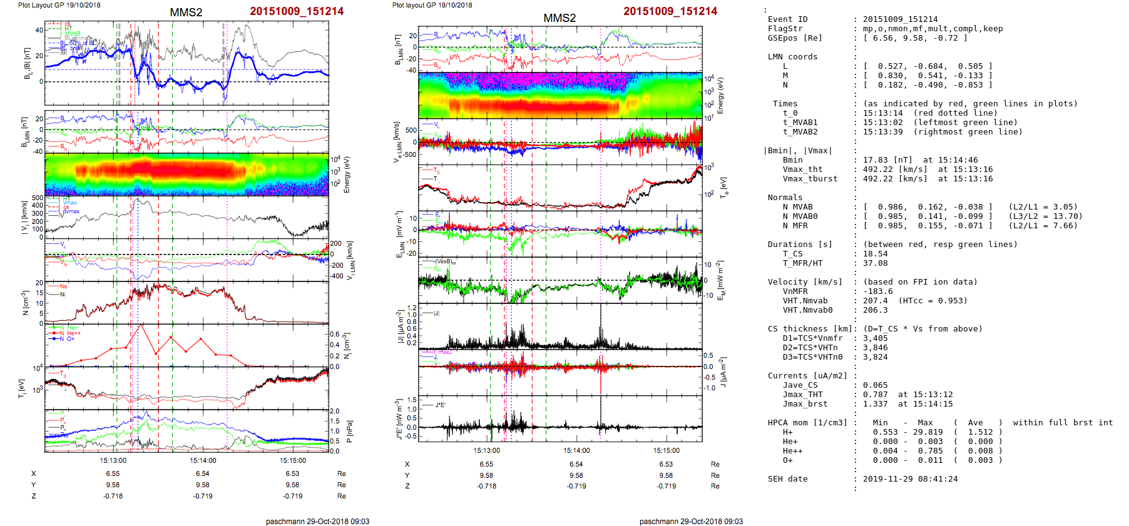Click the 'LMN coords' heading

point(793,57)
